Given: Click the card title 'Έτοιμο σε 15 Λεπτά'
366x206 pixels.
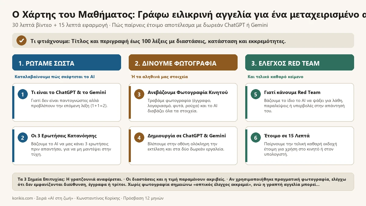Looking at the screenshot, I should [x=287, y=136].
